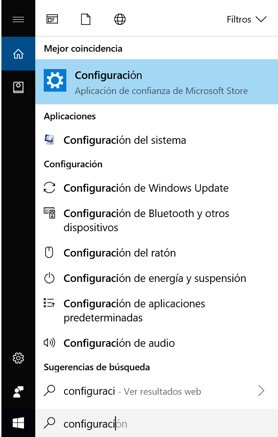Click the user account sidebar icon
This screenshot has width=278, height=437.
[x=18, y=391]
